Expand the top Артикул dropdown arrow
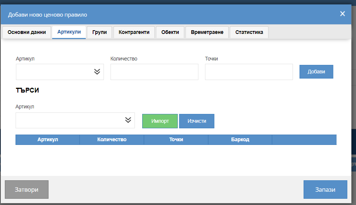This screenshot has height=205, width=356. point(97,72)
